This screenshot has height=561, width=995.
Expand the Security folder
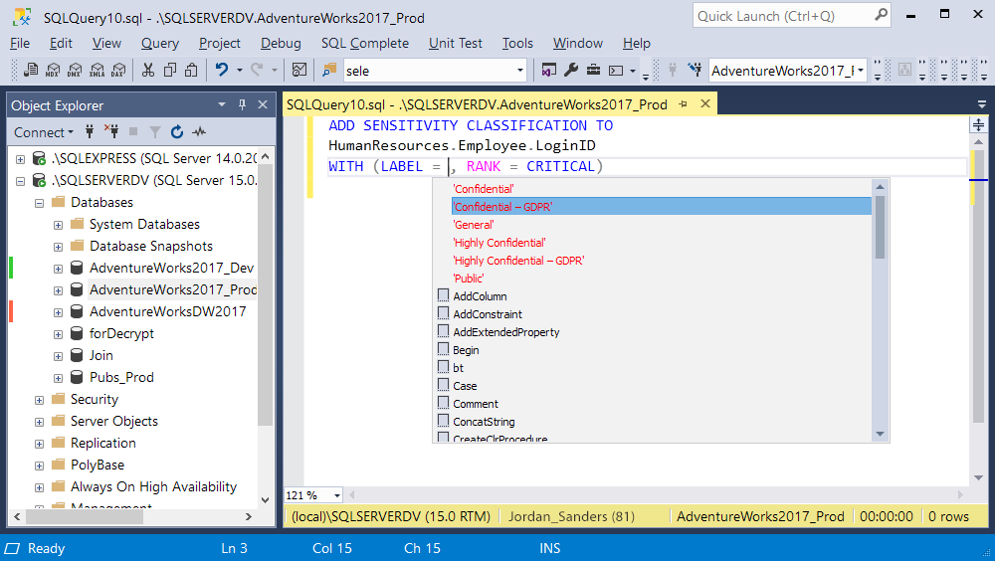40,401
